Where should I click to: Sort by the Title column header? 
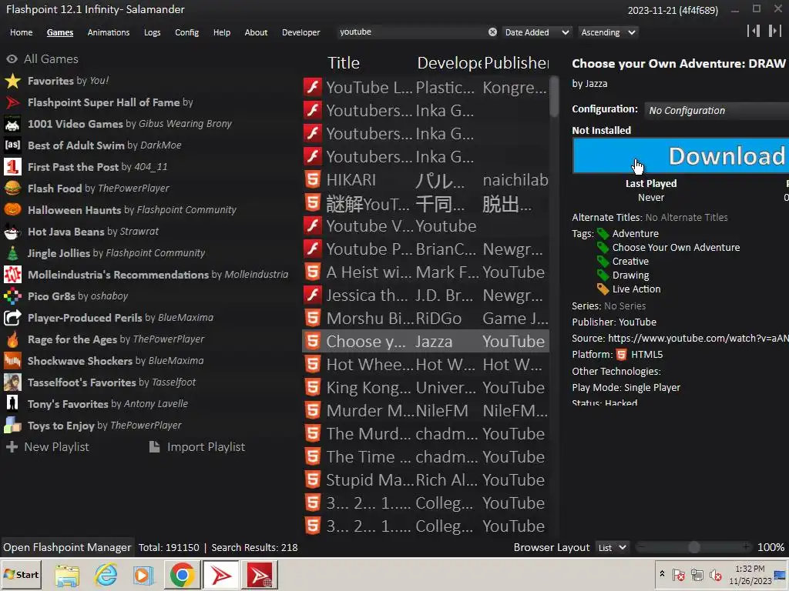tap(344, 63)
